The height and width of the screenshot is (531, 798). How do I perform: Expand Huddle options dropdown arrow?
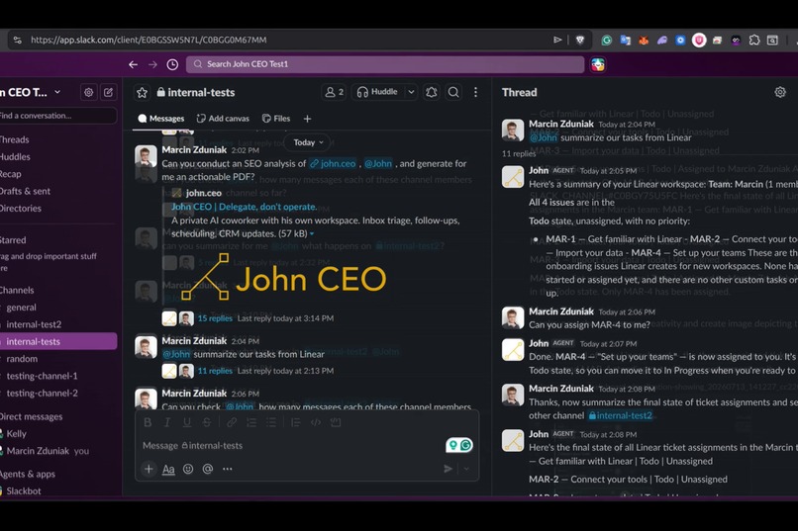point(411,92)
